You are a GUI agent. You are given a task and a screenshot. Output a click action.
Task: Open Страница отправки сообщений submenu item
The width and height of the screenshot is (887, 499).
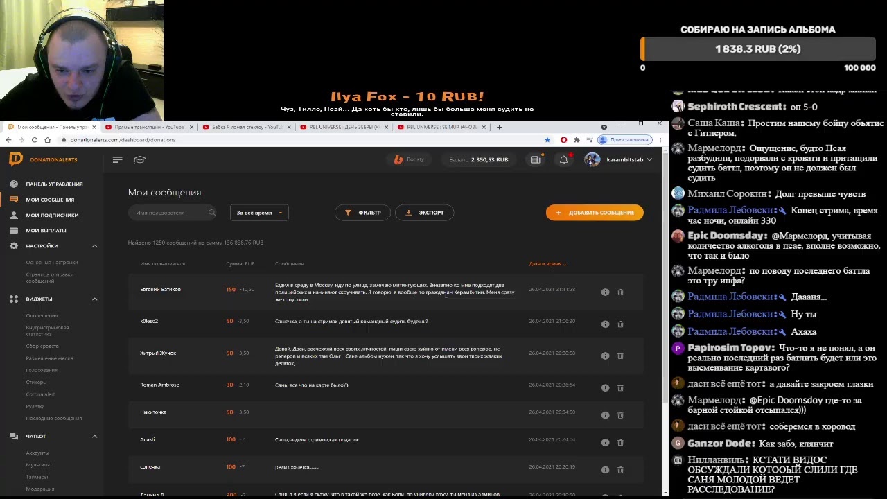tap(50, 277)
